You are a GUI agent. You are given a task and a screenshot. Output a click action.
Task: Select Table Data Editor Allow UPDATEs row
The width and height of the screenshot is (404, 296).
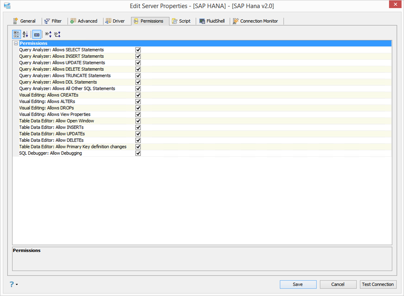(x=202, y=134)
